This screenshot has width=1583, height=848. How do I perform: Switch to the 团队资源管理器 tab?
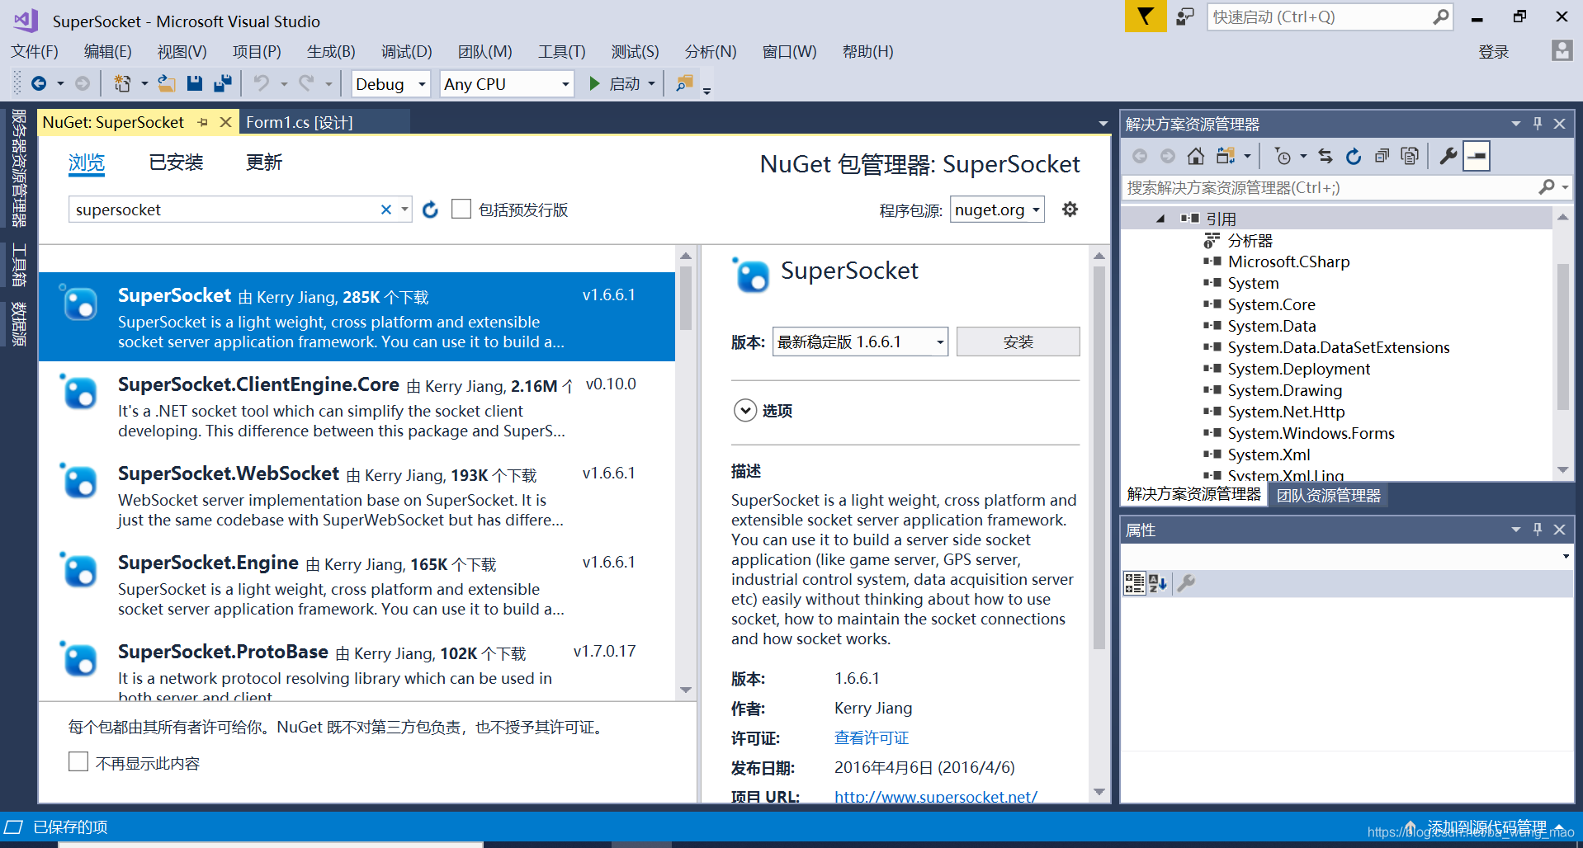pyautogui.click(x=1328, y=495)
